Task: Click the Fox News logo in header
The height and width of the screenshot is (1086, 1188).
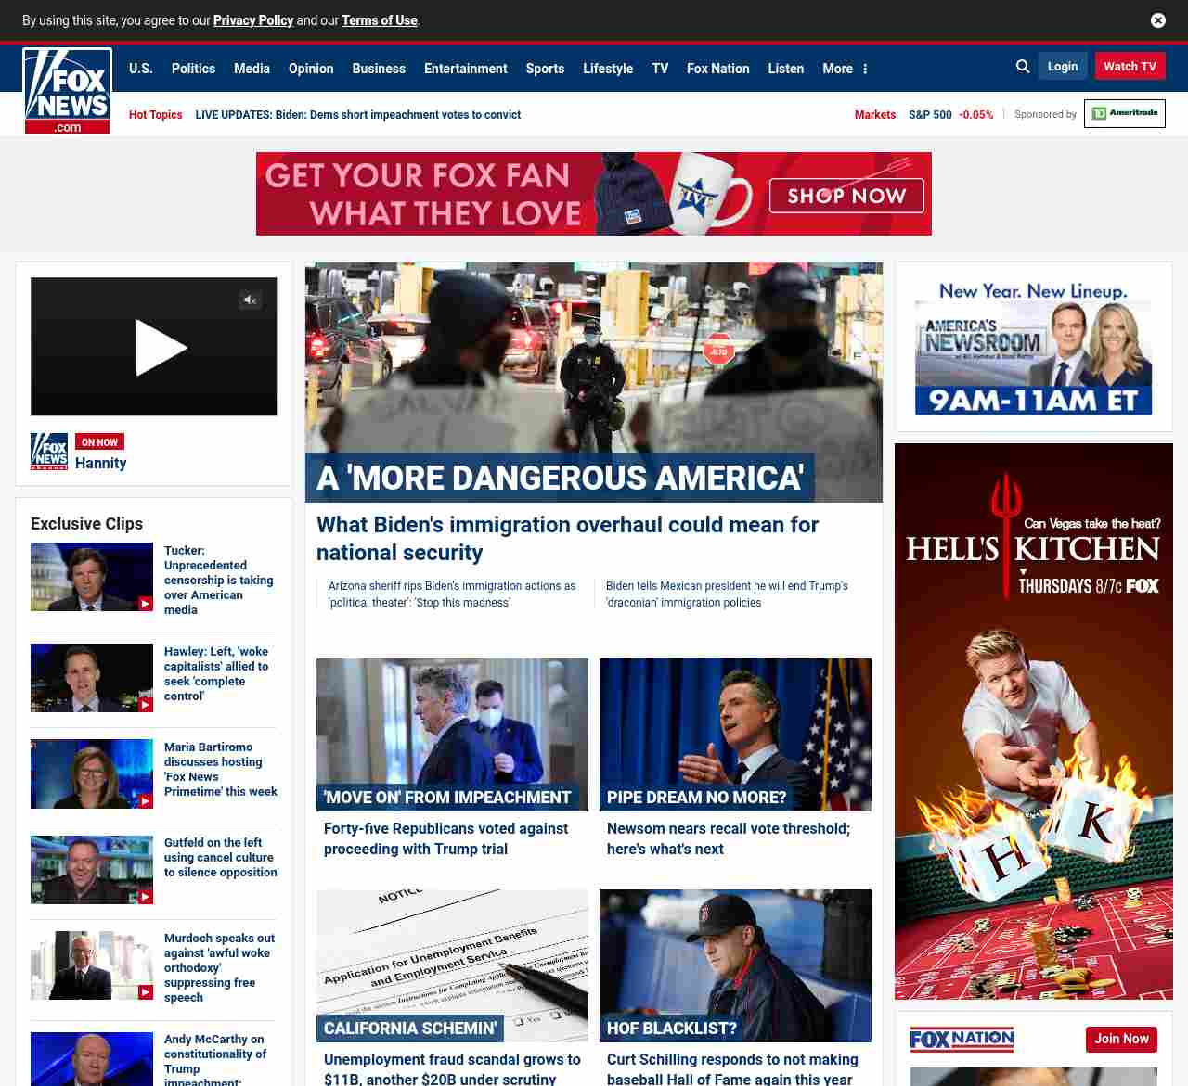Action: (68, 91)
